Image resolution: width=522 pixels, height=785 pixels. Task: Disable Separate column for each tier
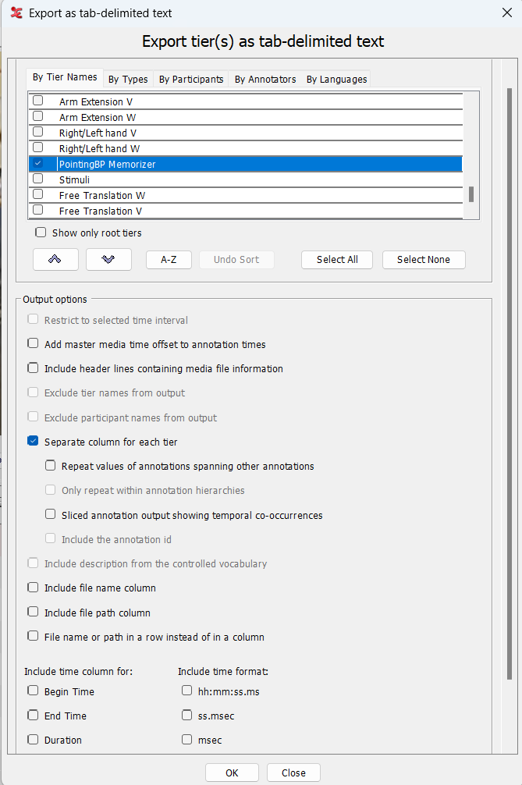pos(33,442)
